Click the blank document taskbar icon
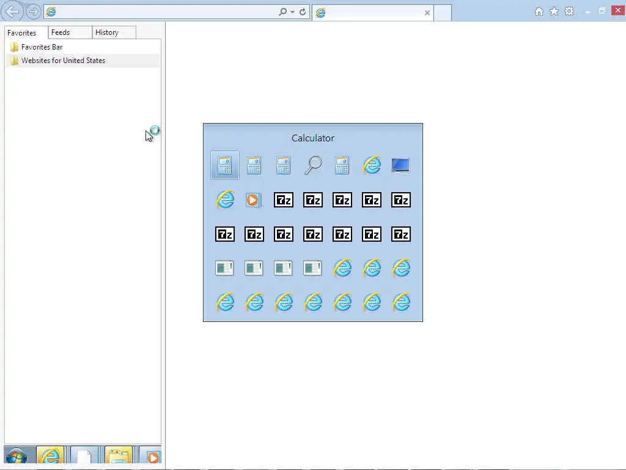This screenshot has width=626, height=470. (x=84, y=455)
